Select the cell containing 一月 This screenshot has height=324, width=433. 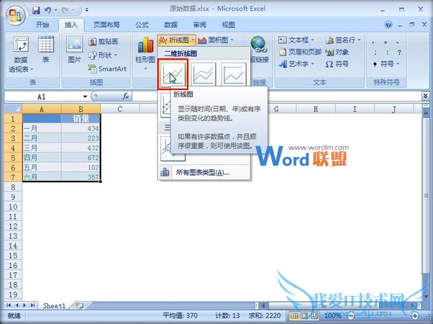(42, 128)
